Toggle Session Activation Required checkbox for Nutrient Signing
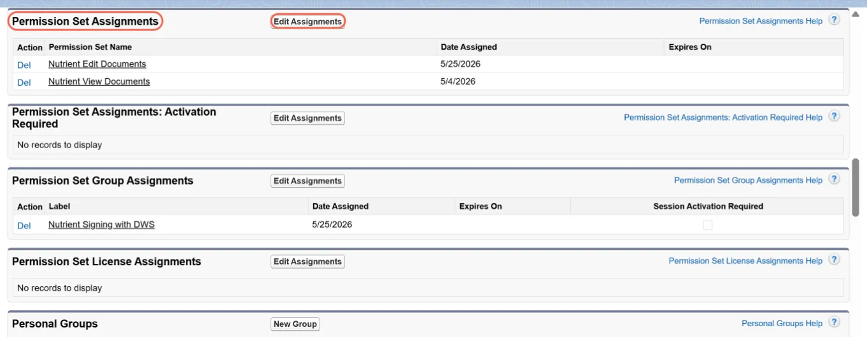 point(708,225)
